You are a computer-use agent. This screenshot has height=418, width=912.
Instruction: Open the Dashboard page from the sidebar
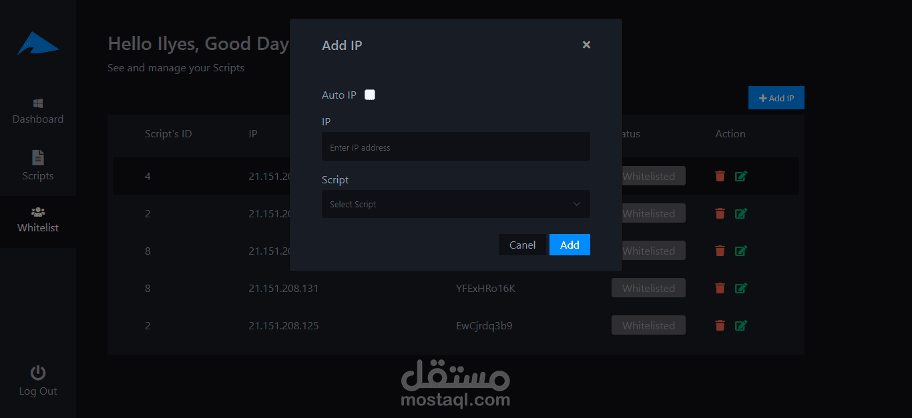38,111
